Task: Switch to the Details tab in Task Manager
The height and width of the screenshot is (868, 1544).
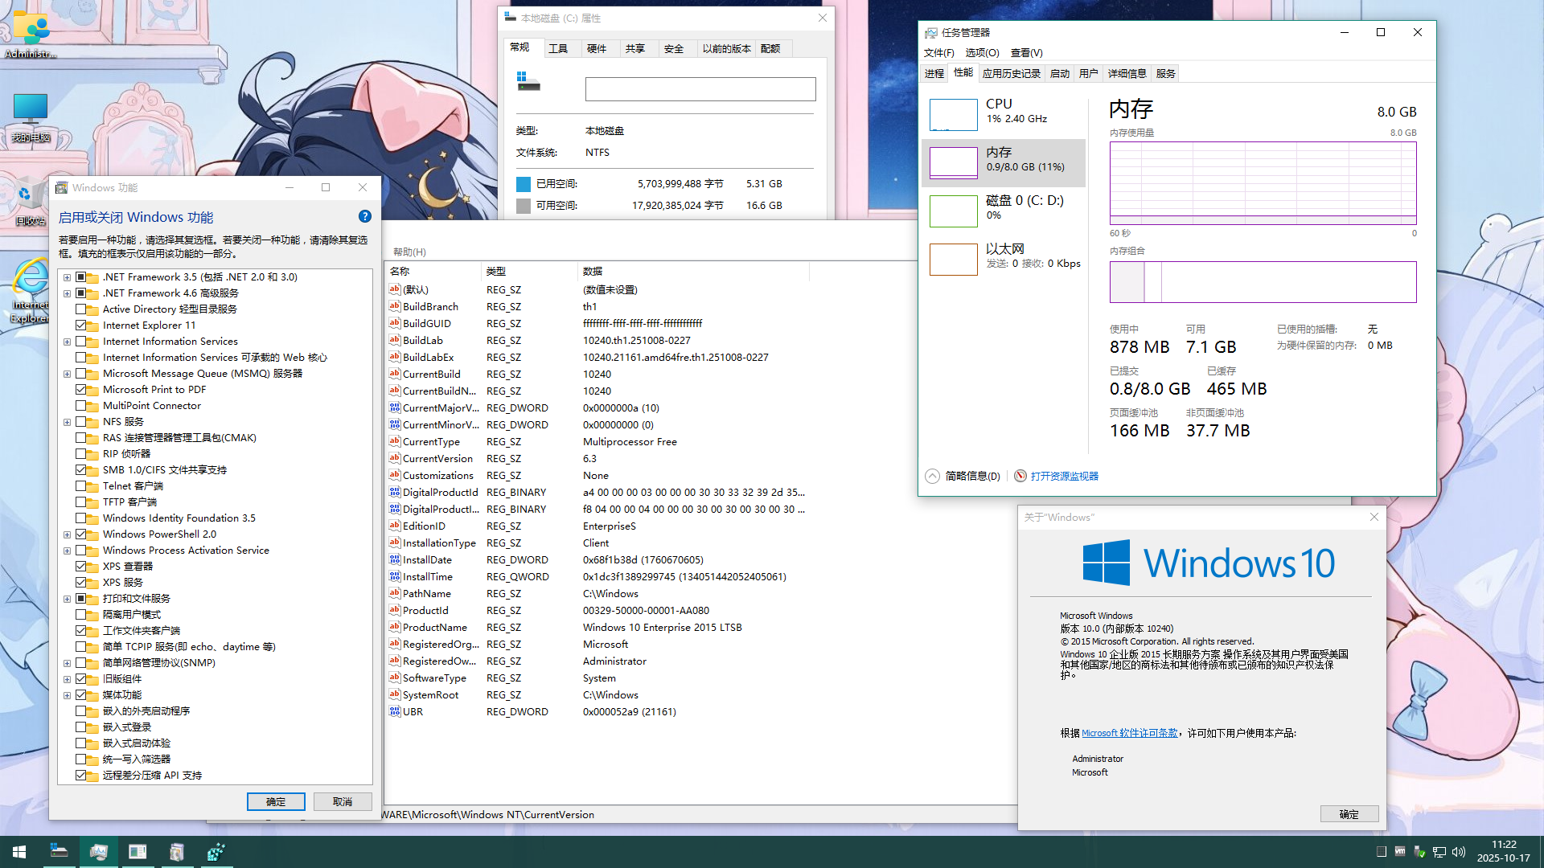Action: pos(1127,73)
